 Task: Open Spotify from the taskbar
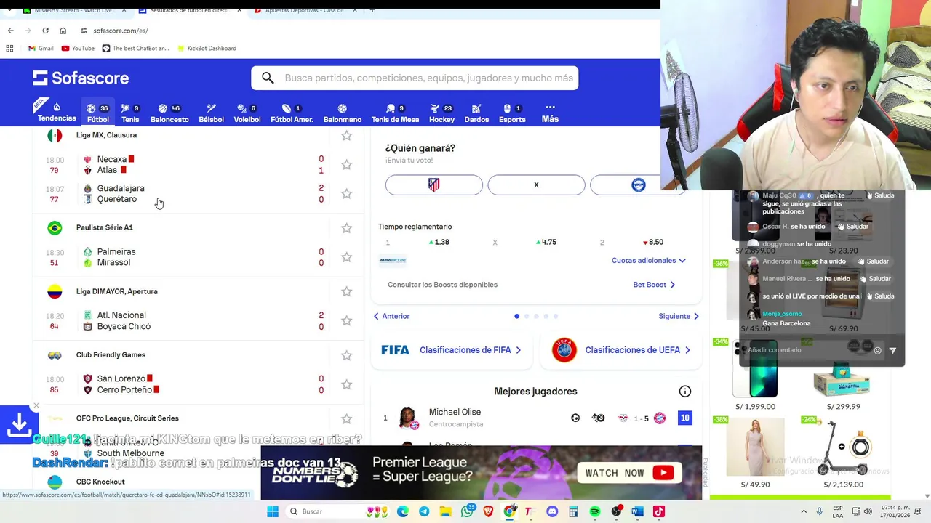(595, 511)
